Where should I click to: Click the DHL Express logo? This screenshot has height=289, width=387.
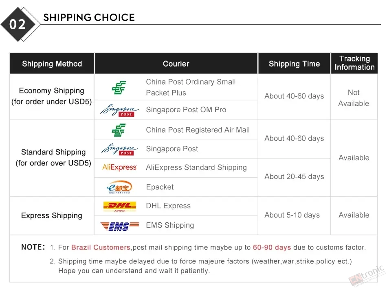(120, 206)
